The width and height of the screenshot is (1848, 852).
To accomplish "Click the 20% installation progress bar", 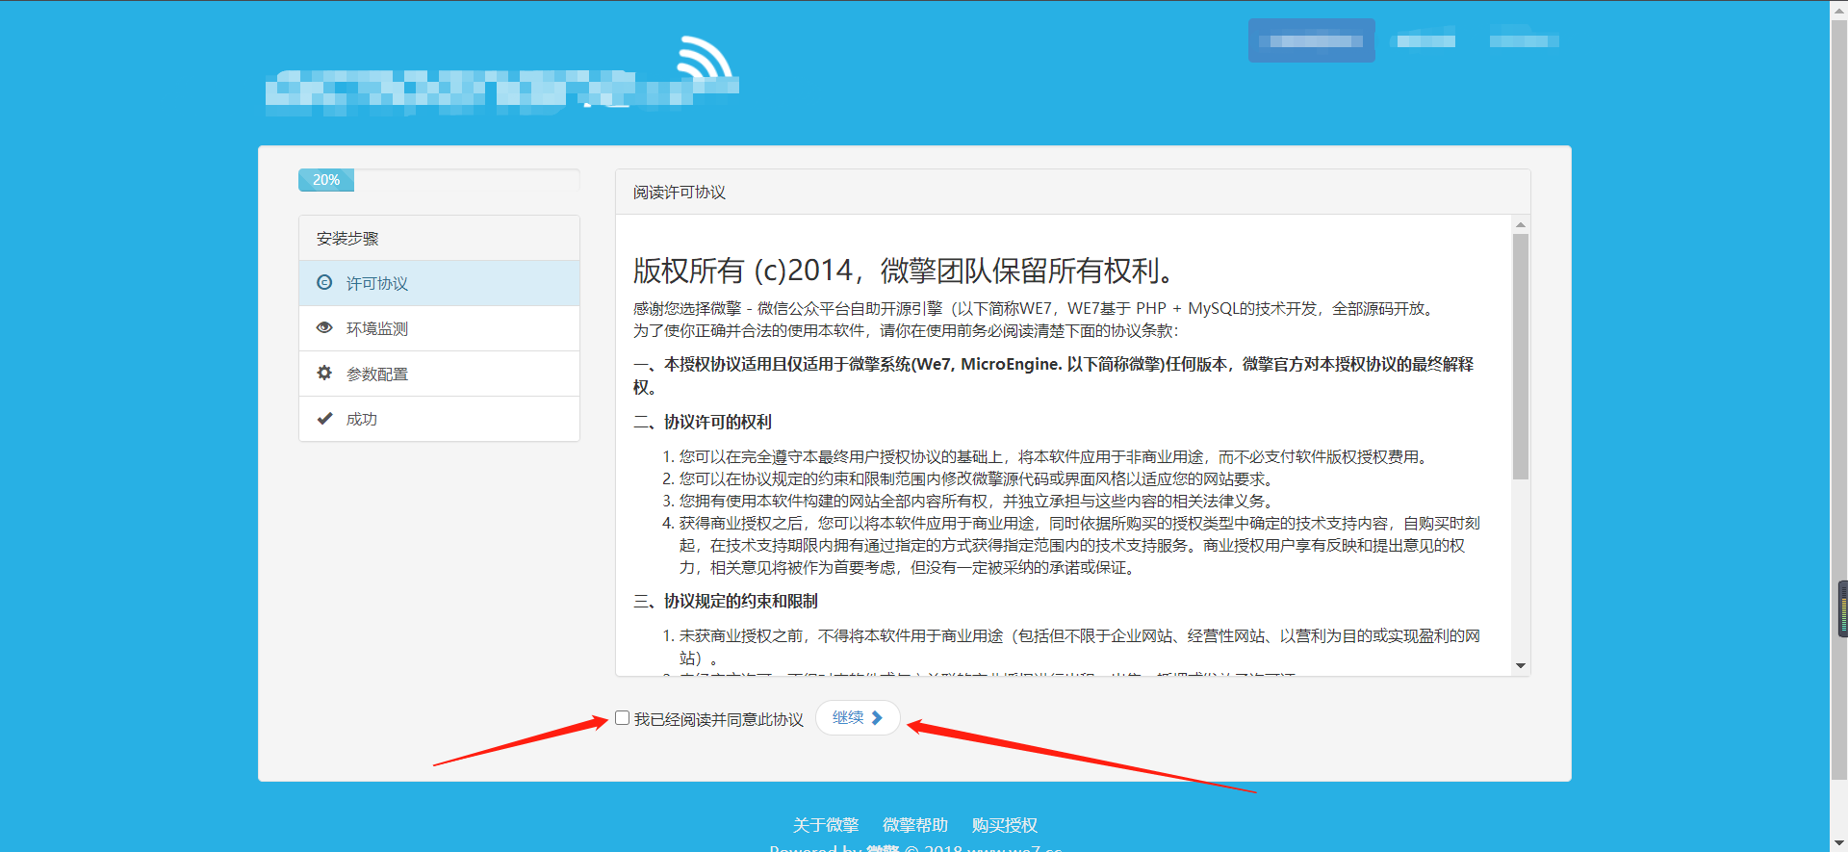I will click(326, 180).
